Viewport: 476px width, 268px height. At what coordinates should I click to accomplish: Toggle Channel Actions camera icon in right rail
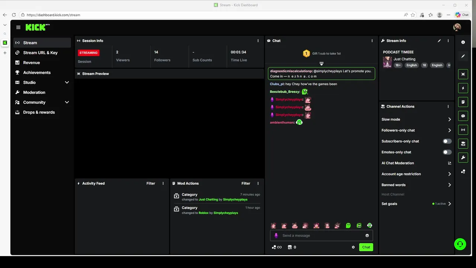point(463,144)
